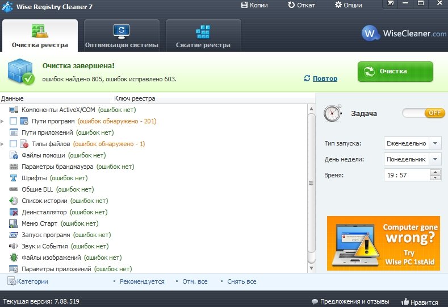Click the ActiveX/COM components icon
This screenshot has height=307, width=448.
(14, 110)
